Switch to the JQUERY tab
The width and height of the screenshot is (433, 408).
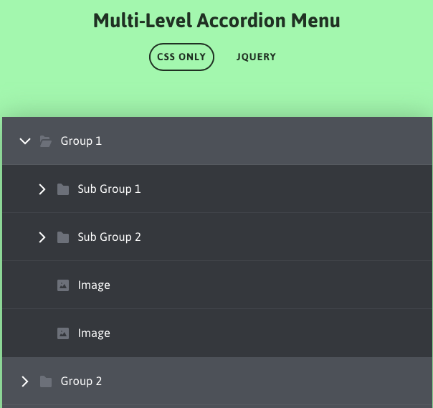(x=256, y=57)
